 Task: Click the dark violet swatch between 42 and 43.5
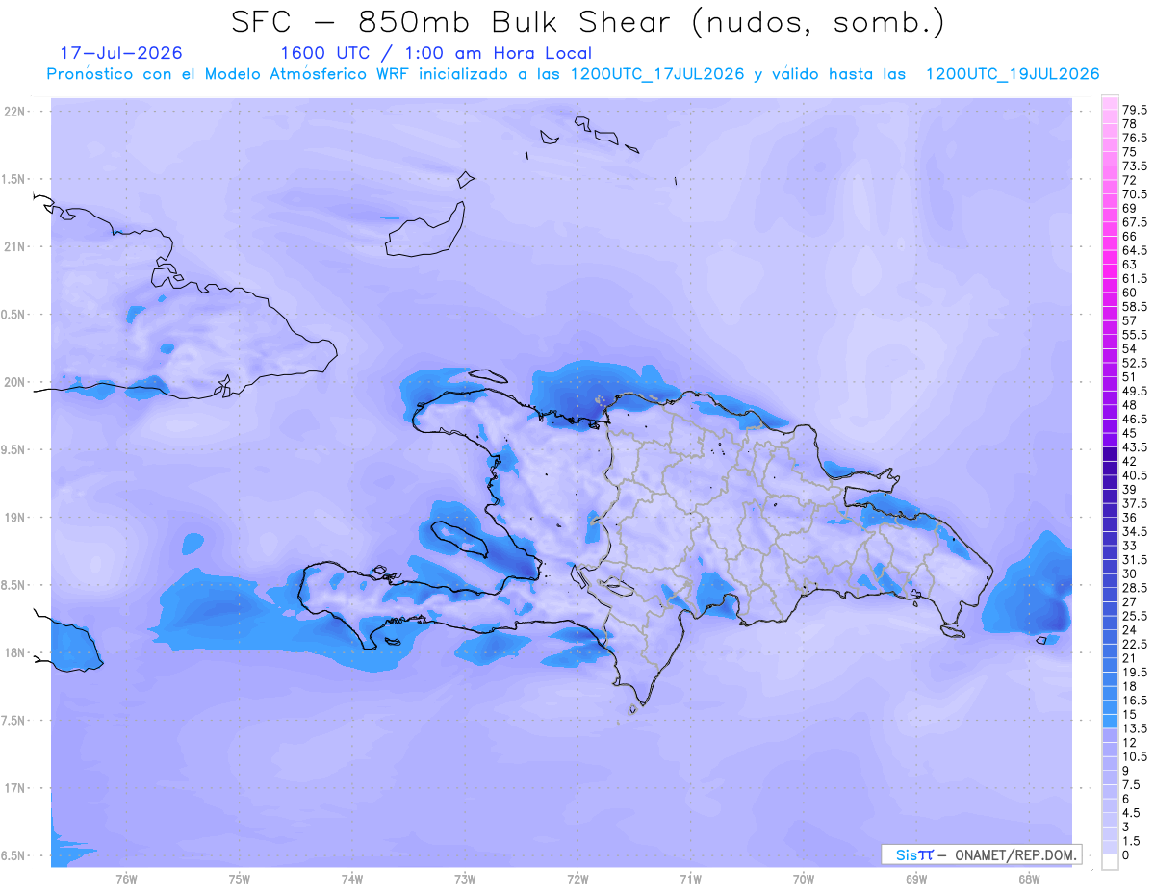1110,454
